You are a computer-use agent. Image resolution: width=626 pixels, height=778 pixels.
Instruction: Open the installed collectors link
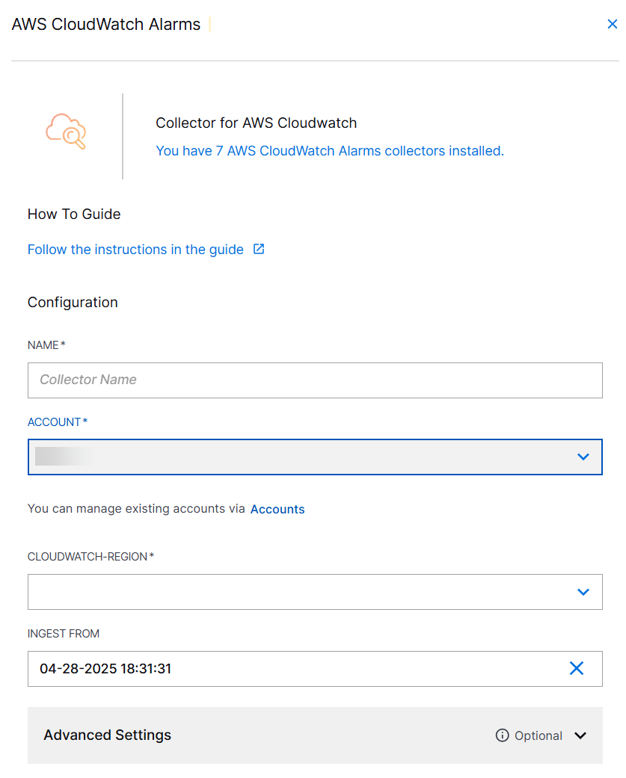330,151
